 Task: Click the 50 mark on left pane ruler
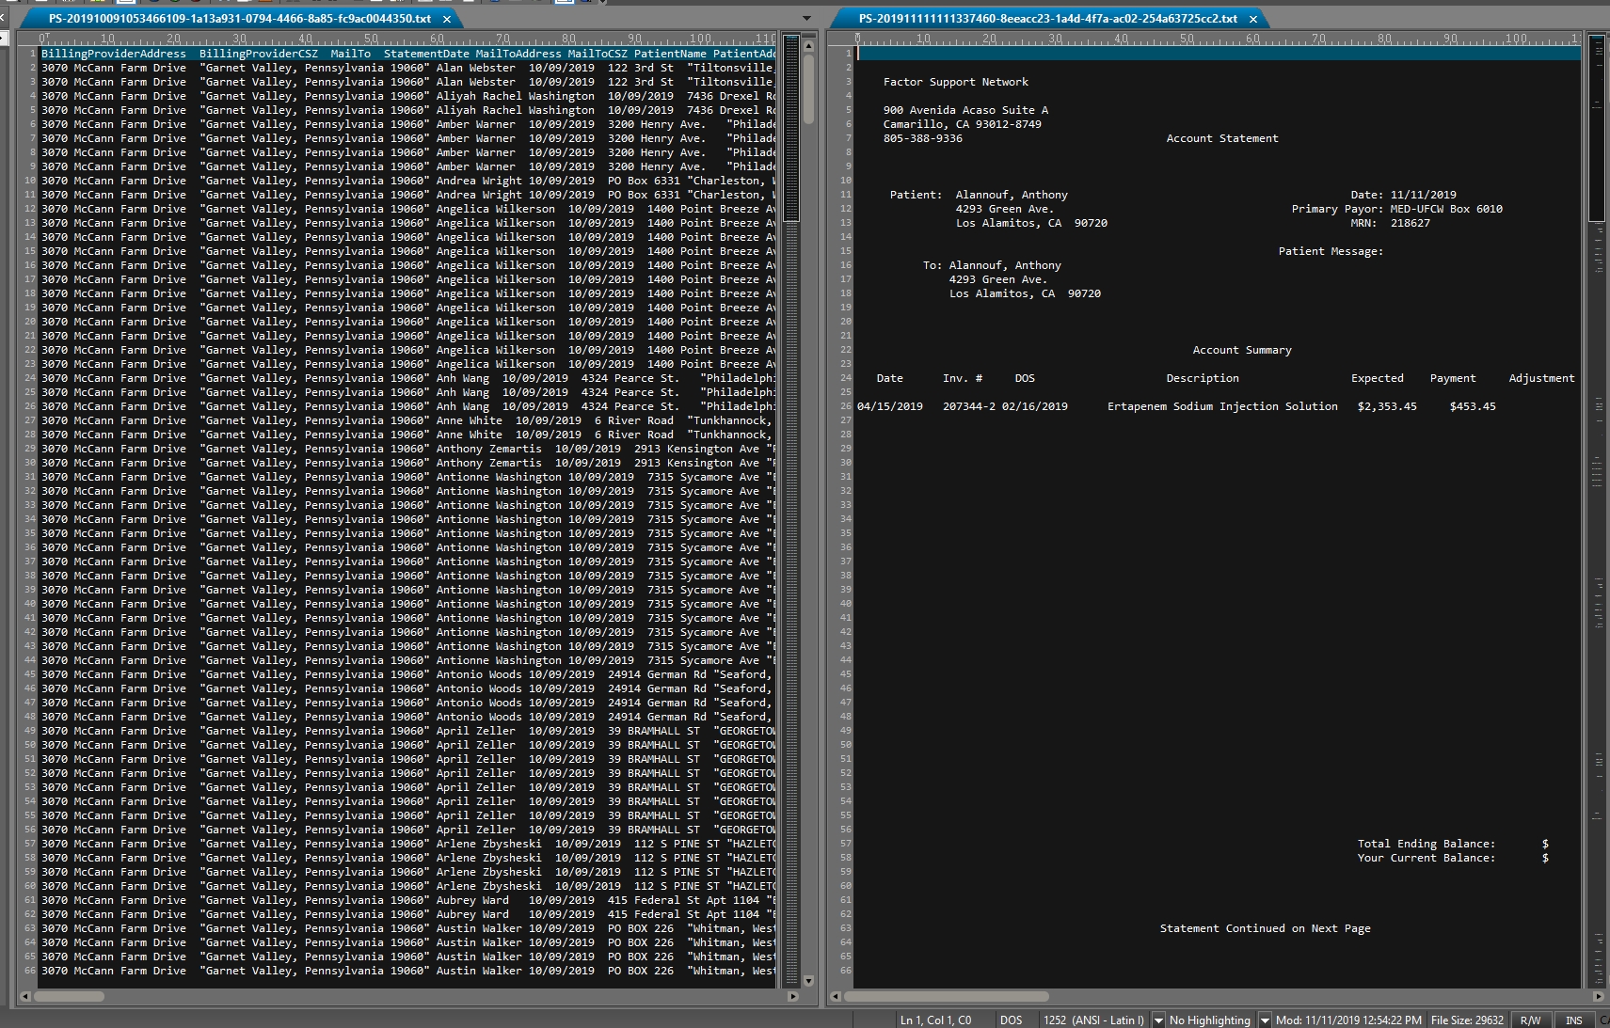click(371, 39)
